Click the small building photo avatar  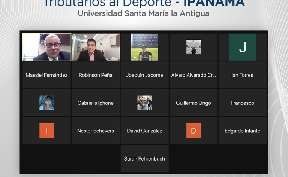point(193,47)
